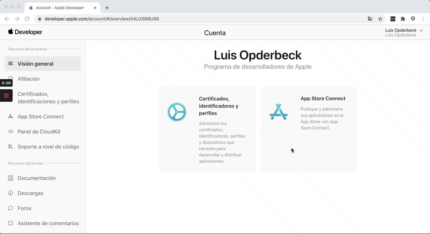Click 'Recursos adicionales' section label
Image resolution: width=430 pixels, height=234 pixels.
(x=26, y=163)
